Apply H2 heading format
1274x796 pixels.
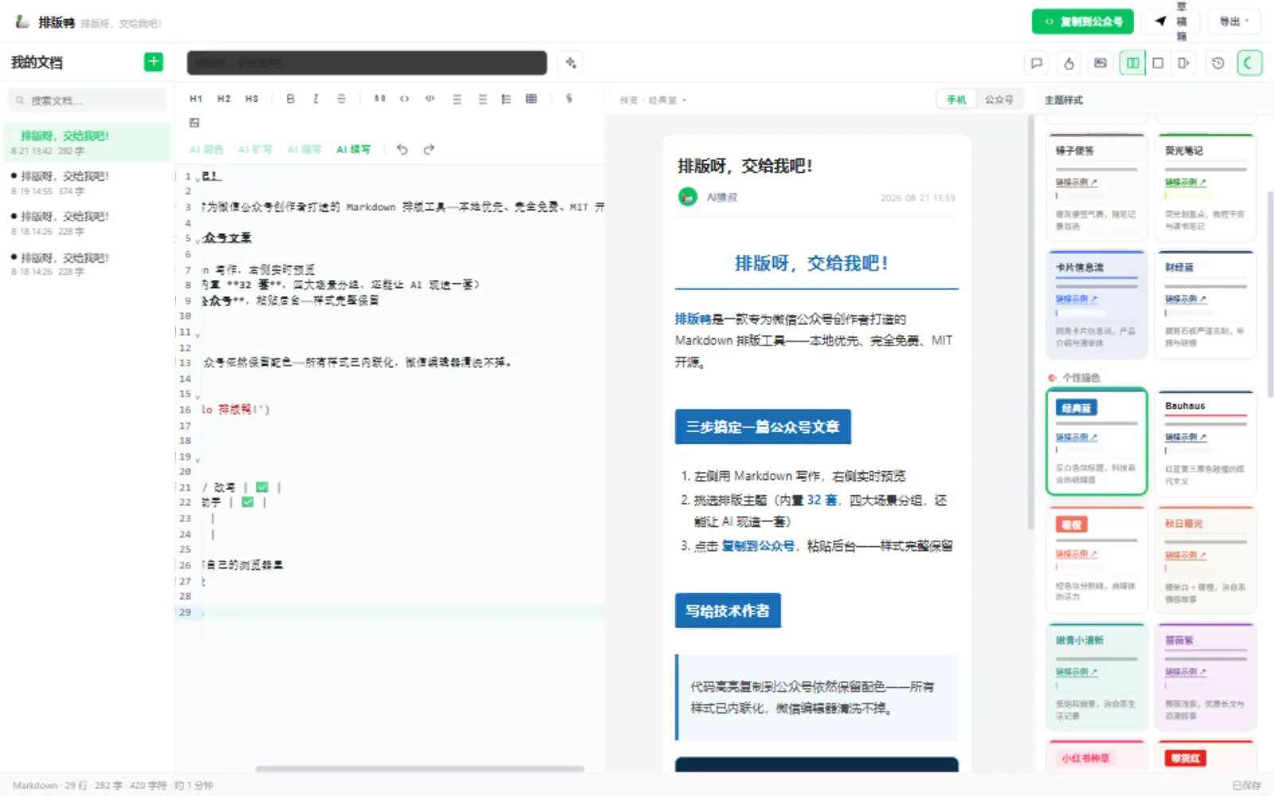(x=224, y=99)
